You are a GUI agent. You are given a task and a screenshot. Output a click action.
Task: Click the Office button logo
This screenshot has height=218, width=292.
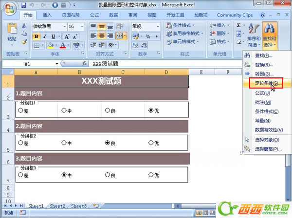point(10,9)
